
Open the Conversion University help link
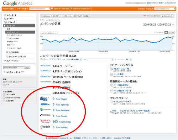pyautogui.click(x=13, y=98)
